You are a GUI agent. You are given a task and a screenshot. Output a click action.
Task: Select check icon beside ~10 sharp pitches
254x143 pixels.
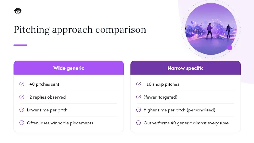[138, 84]
